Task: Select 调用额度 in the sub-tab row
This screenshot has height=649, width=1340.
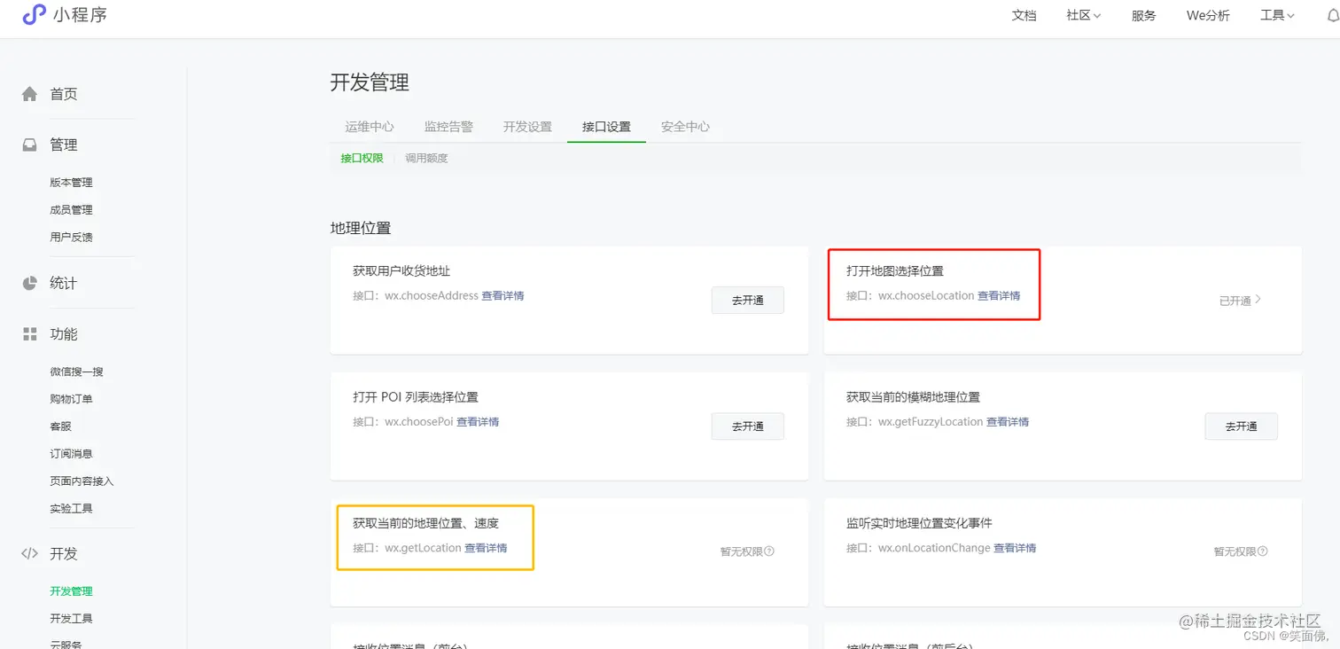Action: 429,157
